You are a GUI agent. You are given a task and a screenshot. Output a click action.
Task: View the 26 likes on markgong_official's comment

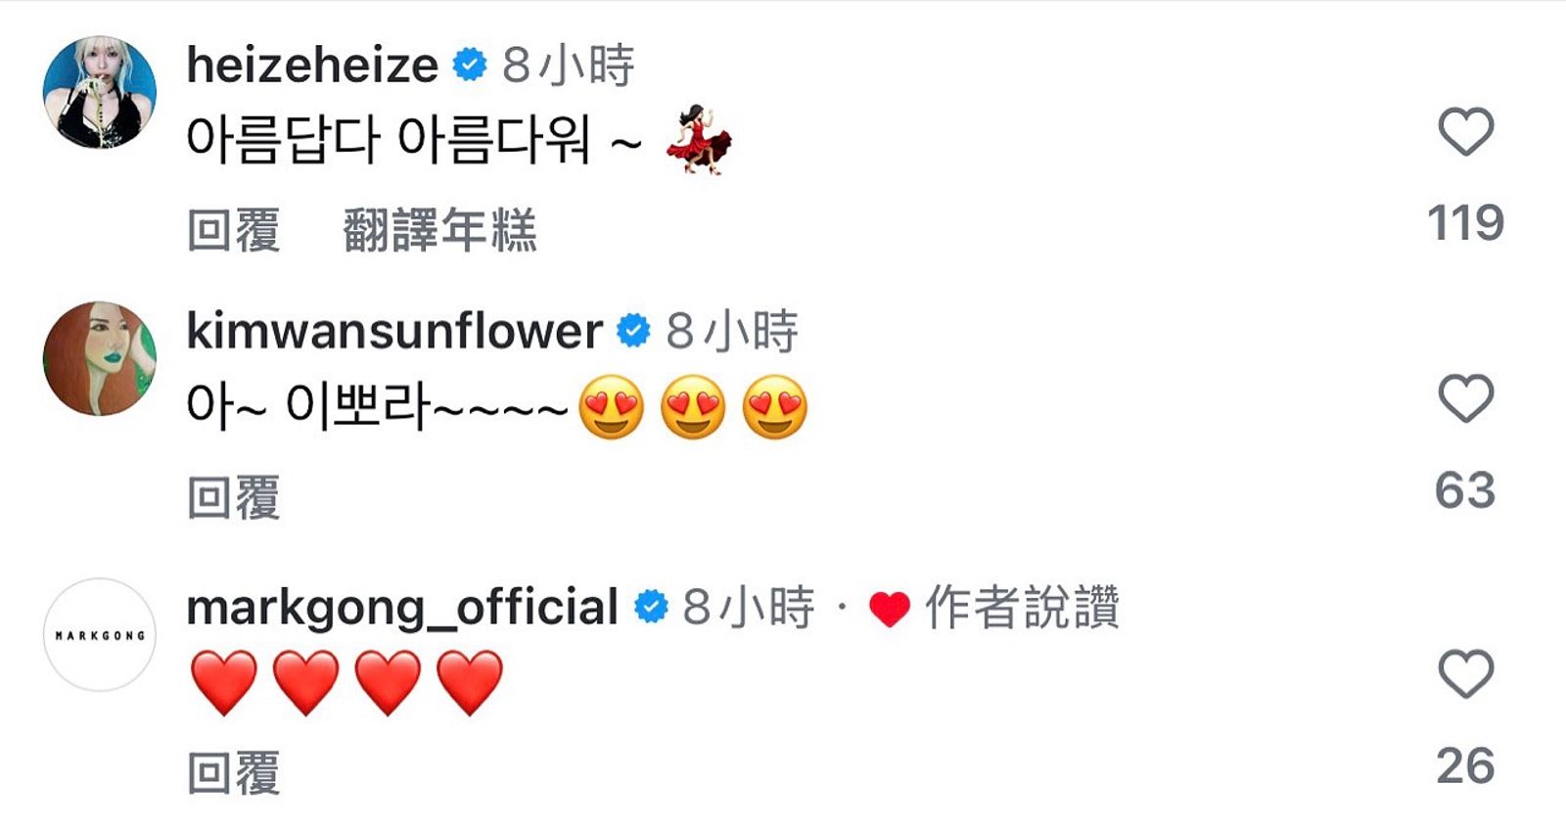click(x=1465, y=765)
